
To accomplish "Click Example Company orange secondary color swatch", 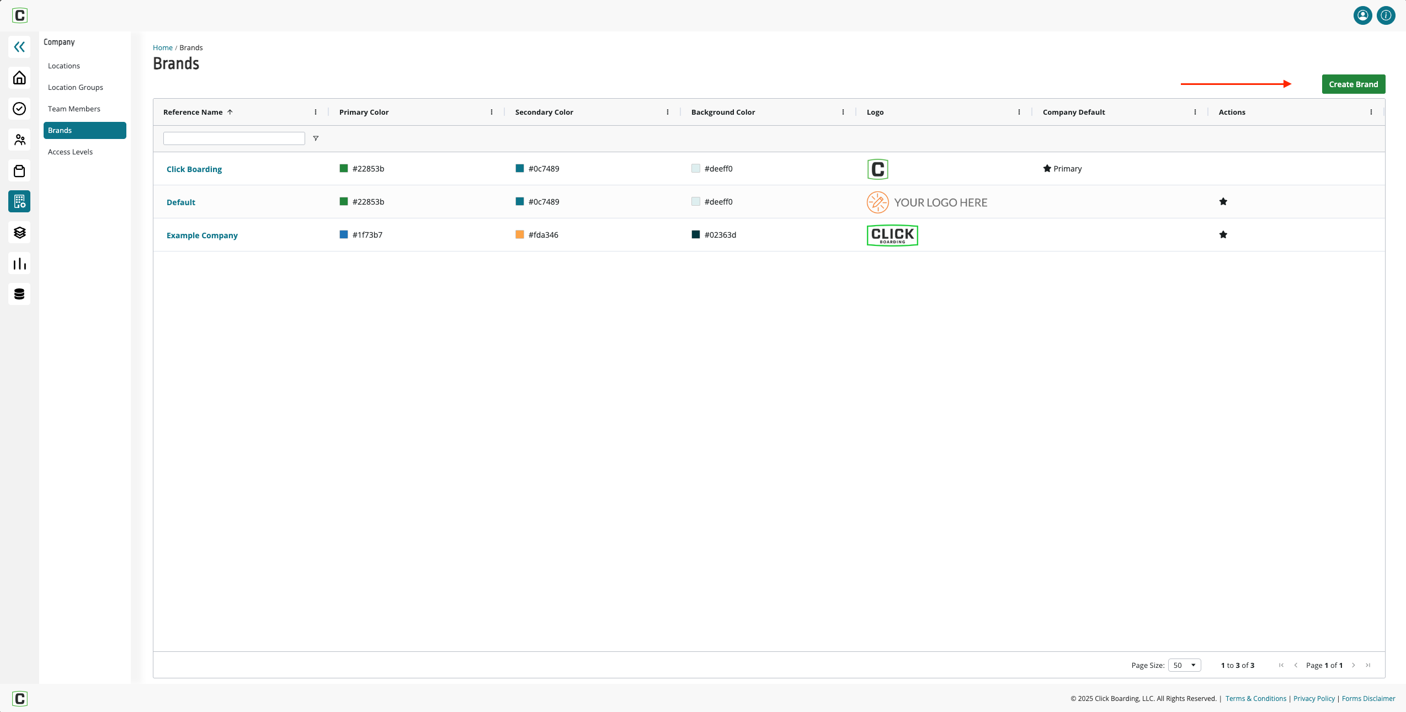I will [519, 234].
